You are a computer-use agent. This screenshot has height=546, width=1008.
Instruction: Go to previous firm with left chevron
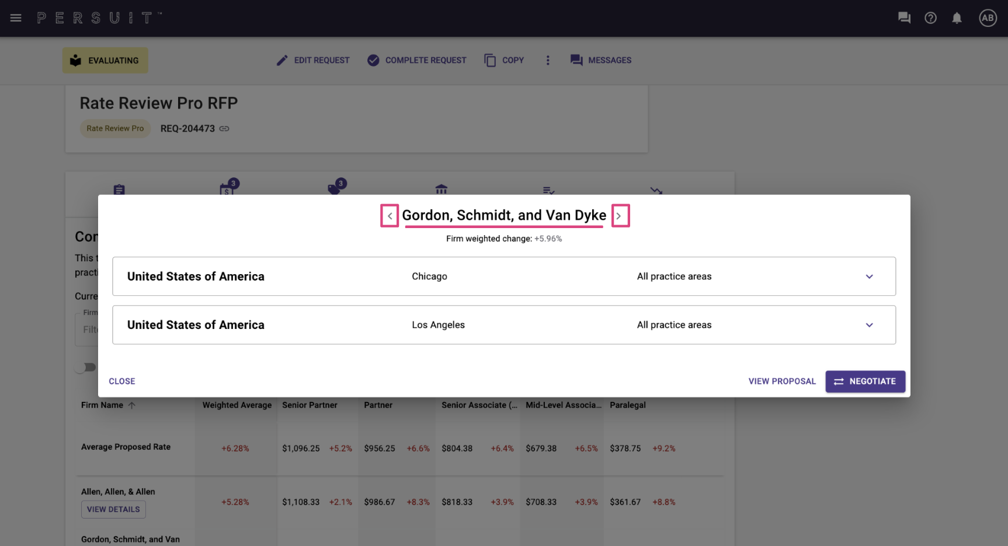390,216
